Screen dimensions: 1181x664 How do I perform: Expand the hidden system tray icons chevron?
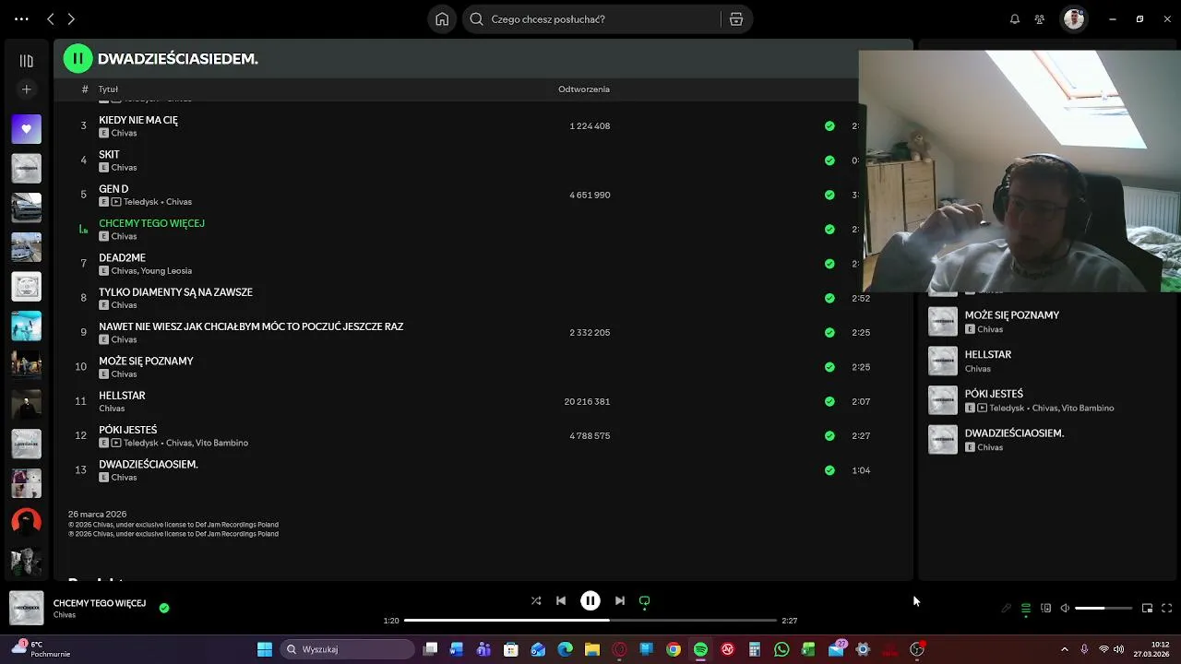coord(1065,649)
